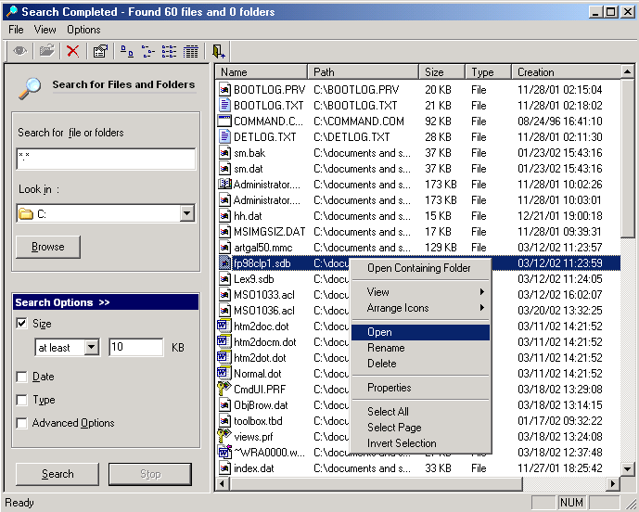Click the Browse button
The height and width of the screenshot is (512, 639).
coord(48,247)
